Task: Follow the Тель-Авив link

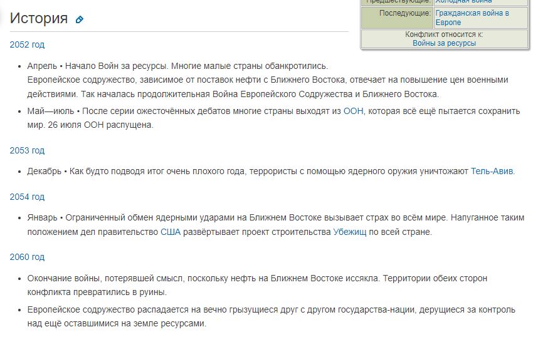Action: point(492,171)
